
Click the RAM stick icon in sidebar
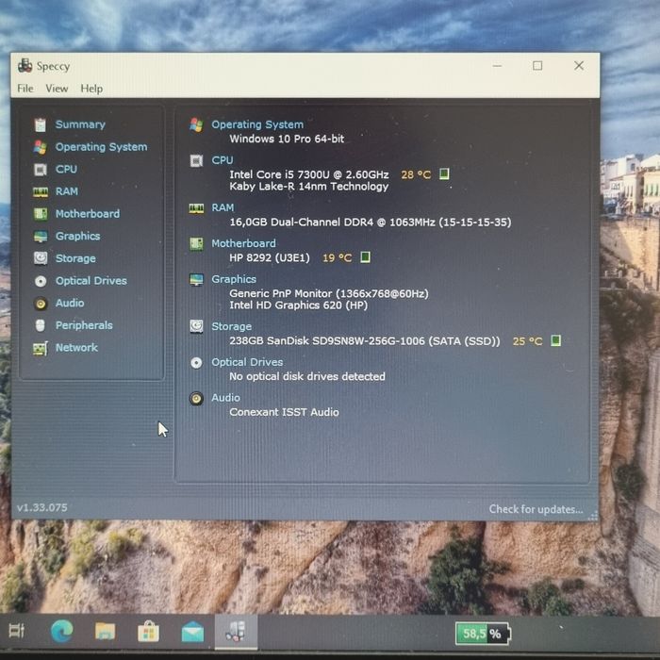coord(41,192)
